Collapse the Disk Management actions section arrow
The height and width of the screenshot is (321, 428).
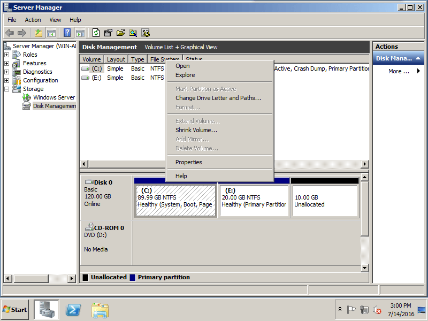[x=418, y=58]
